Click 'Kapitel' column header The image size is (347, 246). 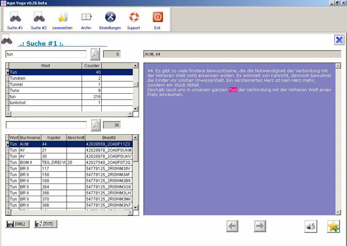tap(54, 138)
